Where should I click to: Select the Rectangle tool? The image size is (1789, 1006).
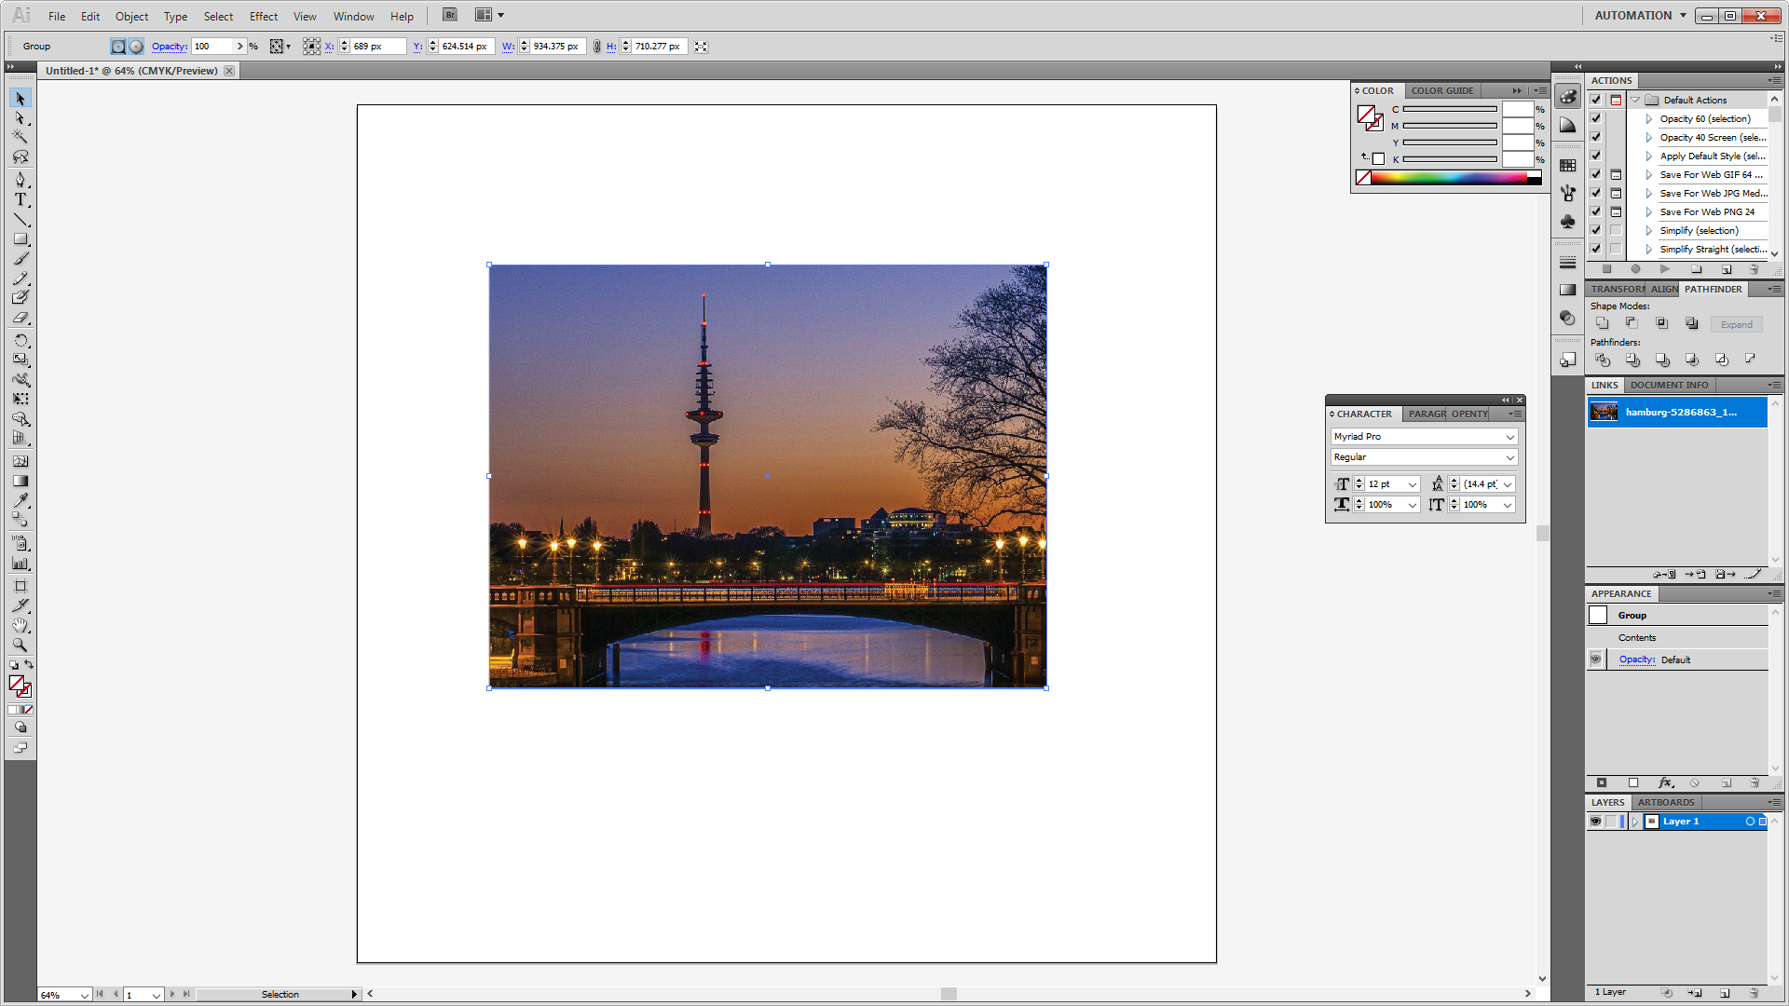pos(20,239)
